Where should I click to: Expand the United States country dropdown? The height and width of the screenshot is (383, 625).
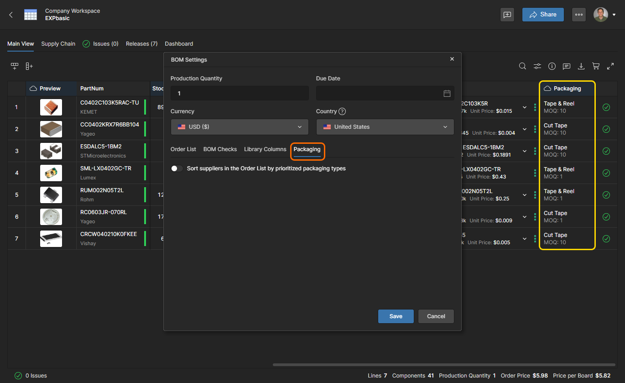385,127
